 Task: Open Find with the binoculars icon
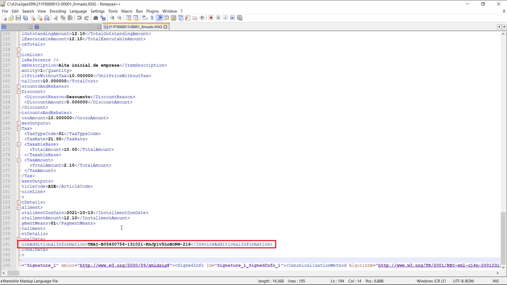pos(96,18)
